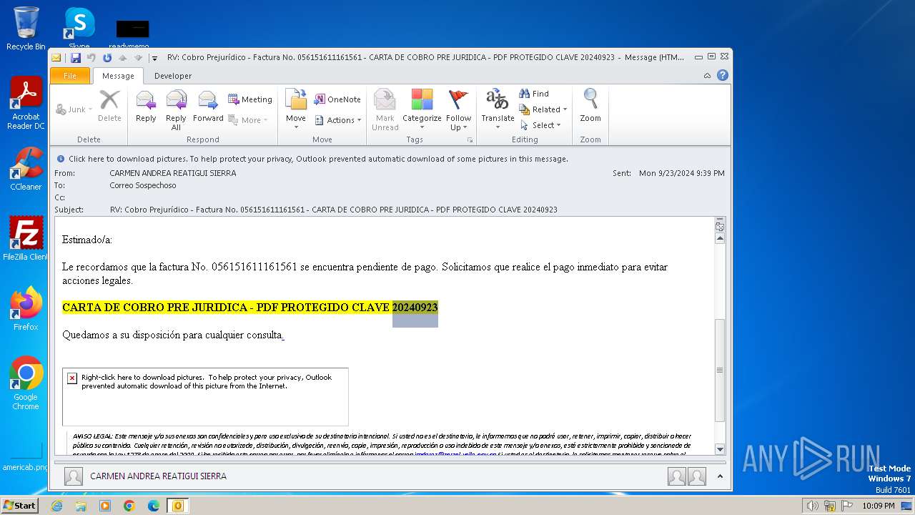Click the email link in legal notice
The height and width of the screenshot is (515, 915).
[456, 453]
